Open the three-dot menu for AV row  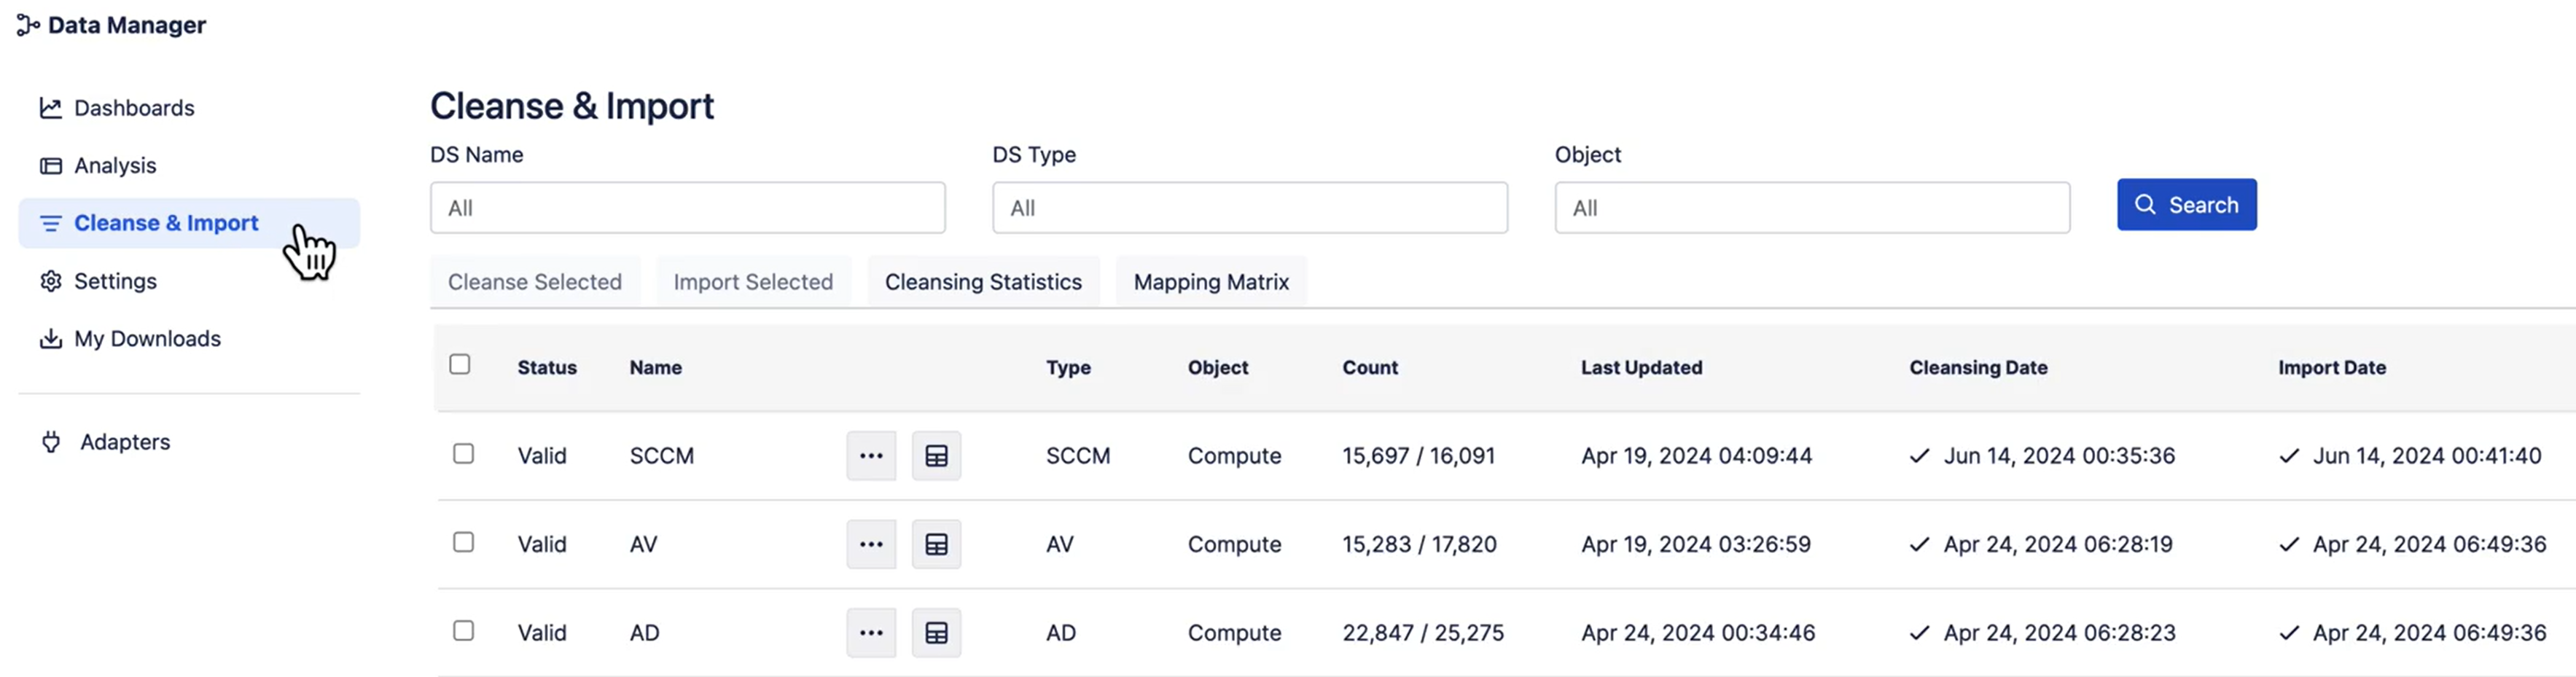click(x=870, y=545)
